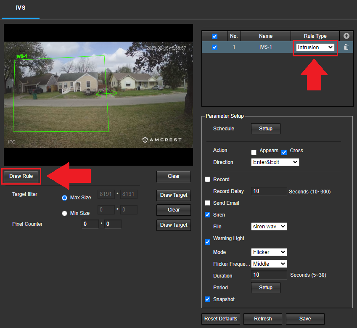Click the Min Size height field
Screen dimensions: 357x328
point(129,210)
